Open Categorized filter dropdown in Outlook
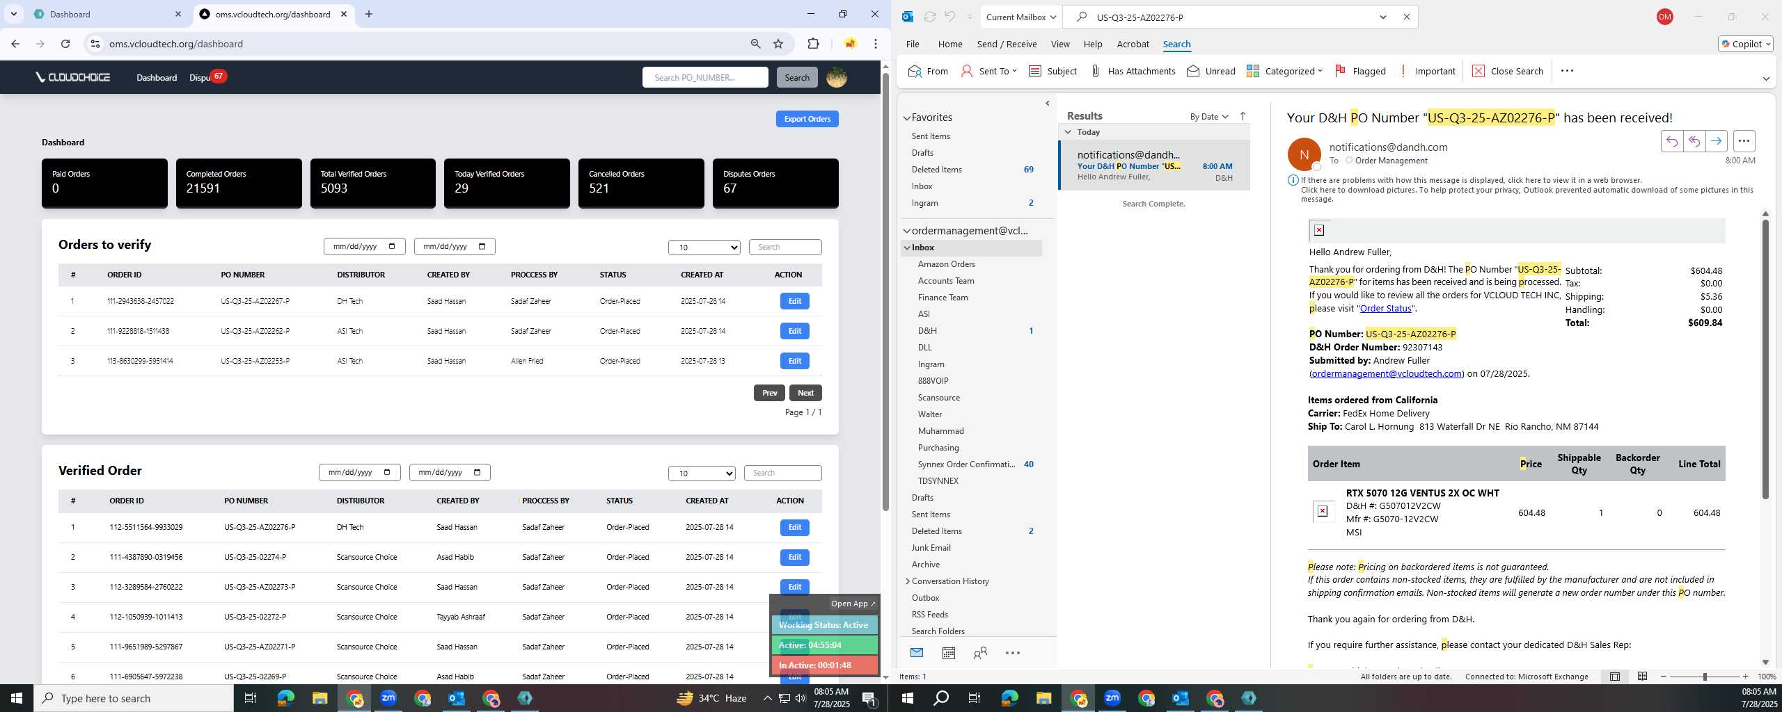Image resolution: width=1782 pixels, height=712 pixels. tap(1284, 71)
